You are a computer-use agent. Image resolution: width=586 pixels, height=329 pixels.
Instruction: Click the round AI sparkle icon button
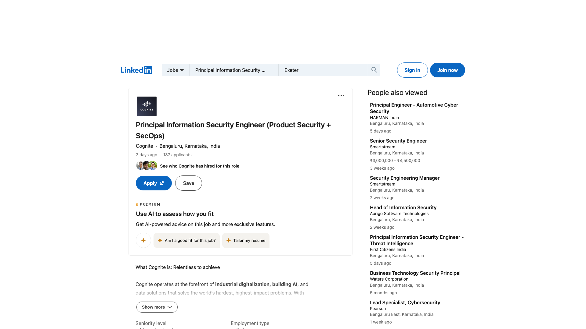[x=143, y=240]
